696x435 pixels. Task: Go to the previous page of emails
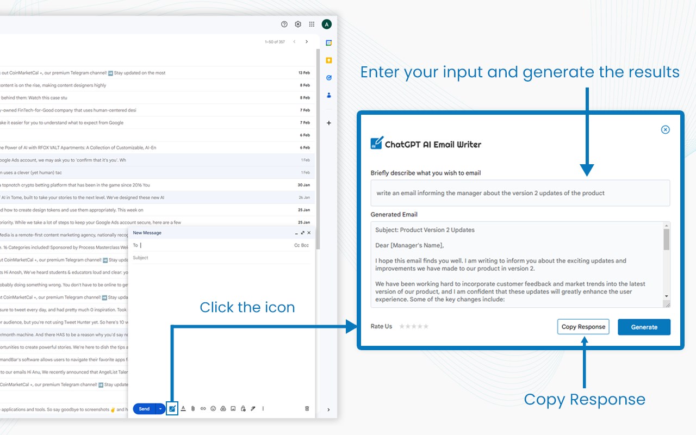pyautogui.click(x=294, y=42)
